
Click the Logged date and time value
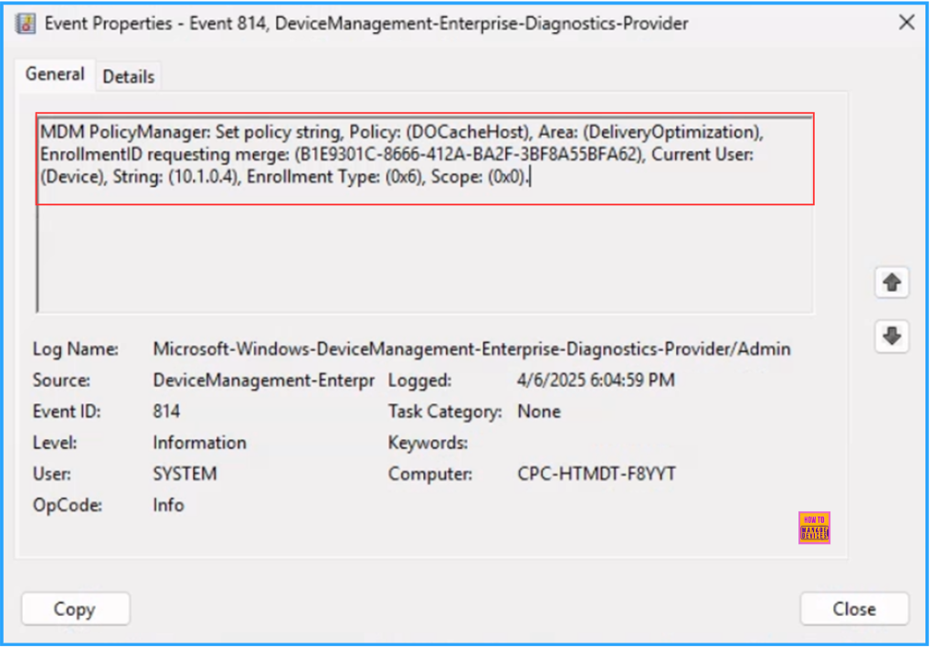pyautogui.click(x=596, y=381)
